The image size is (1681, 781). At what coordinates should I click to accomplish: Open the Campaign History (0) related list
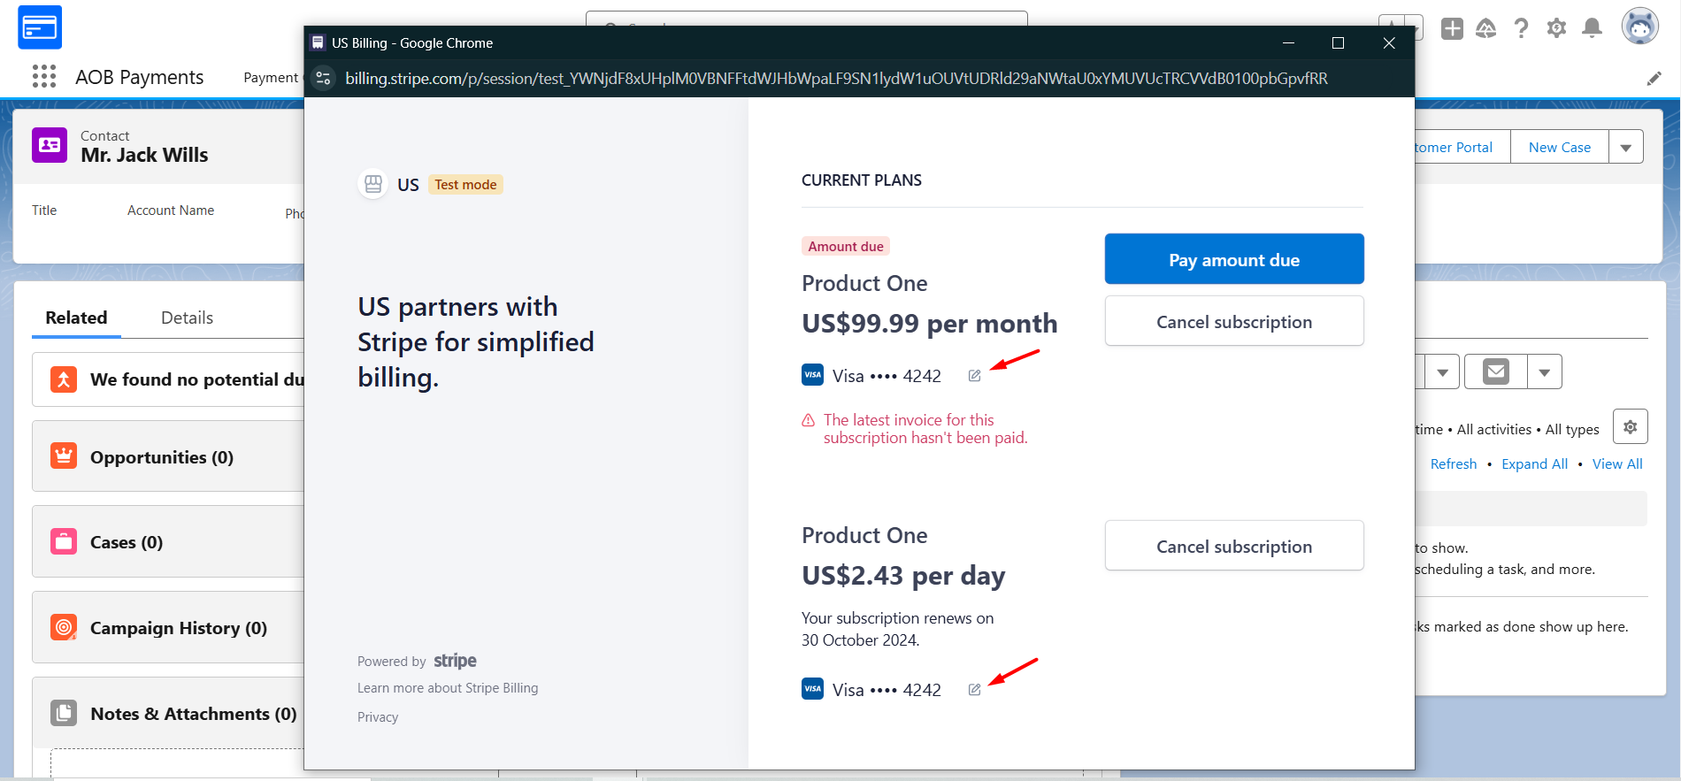[179, 628]
